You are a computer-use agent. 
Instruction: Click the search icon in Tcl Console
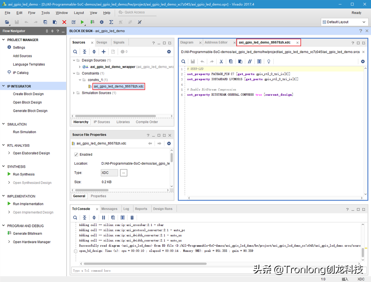coord(75,218)
